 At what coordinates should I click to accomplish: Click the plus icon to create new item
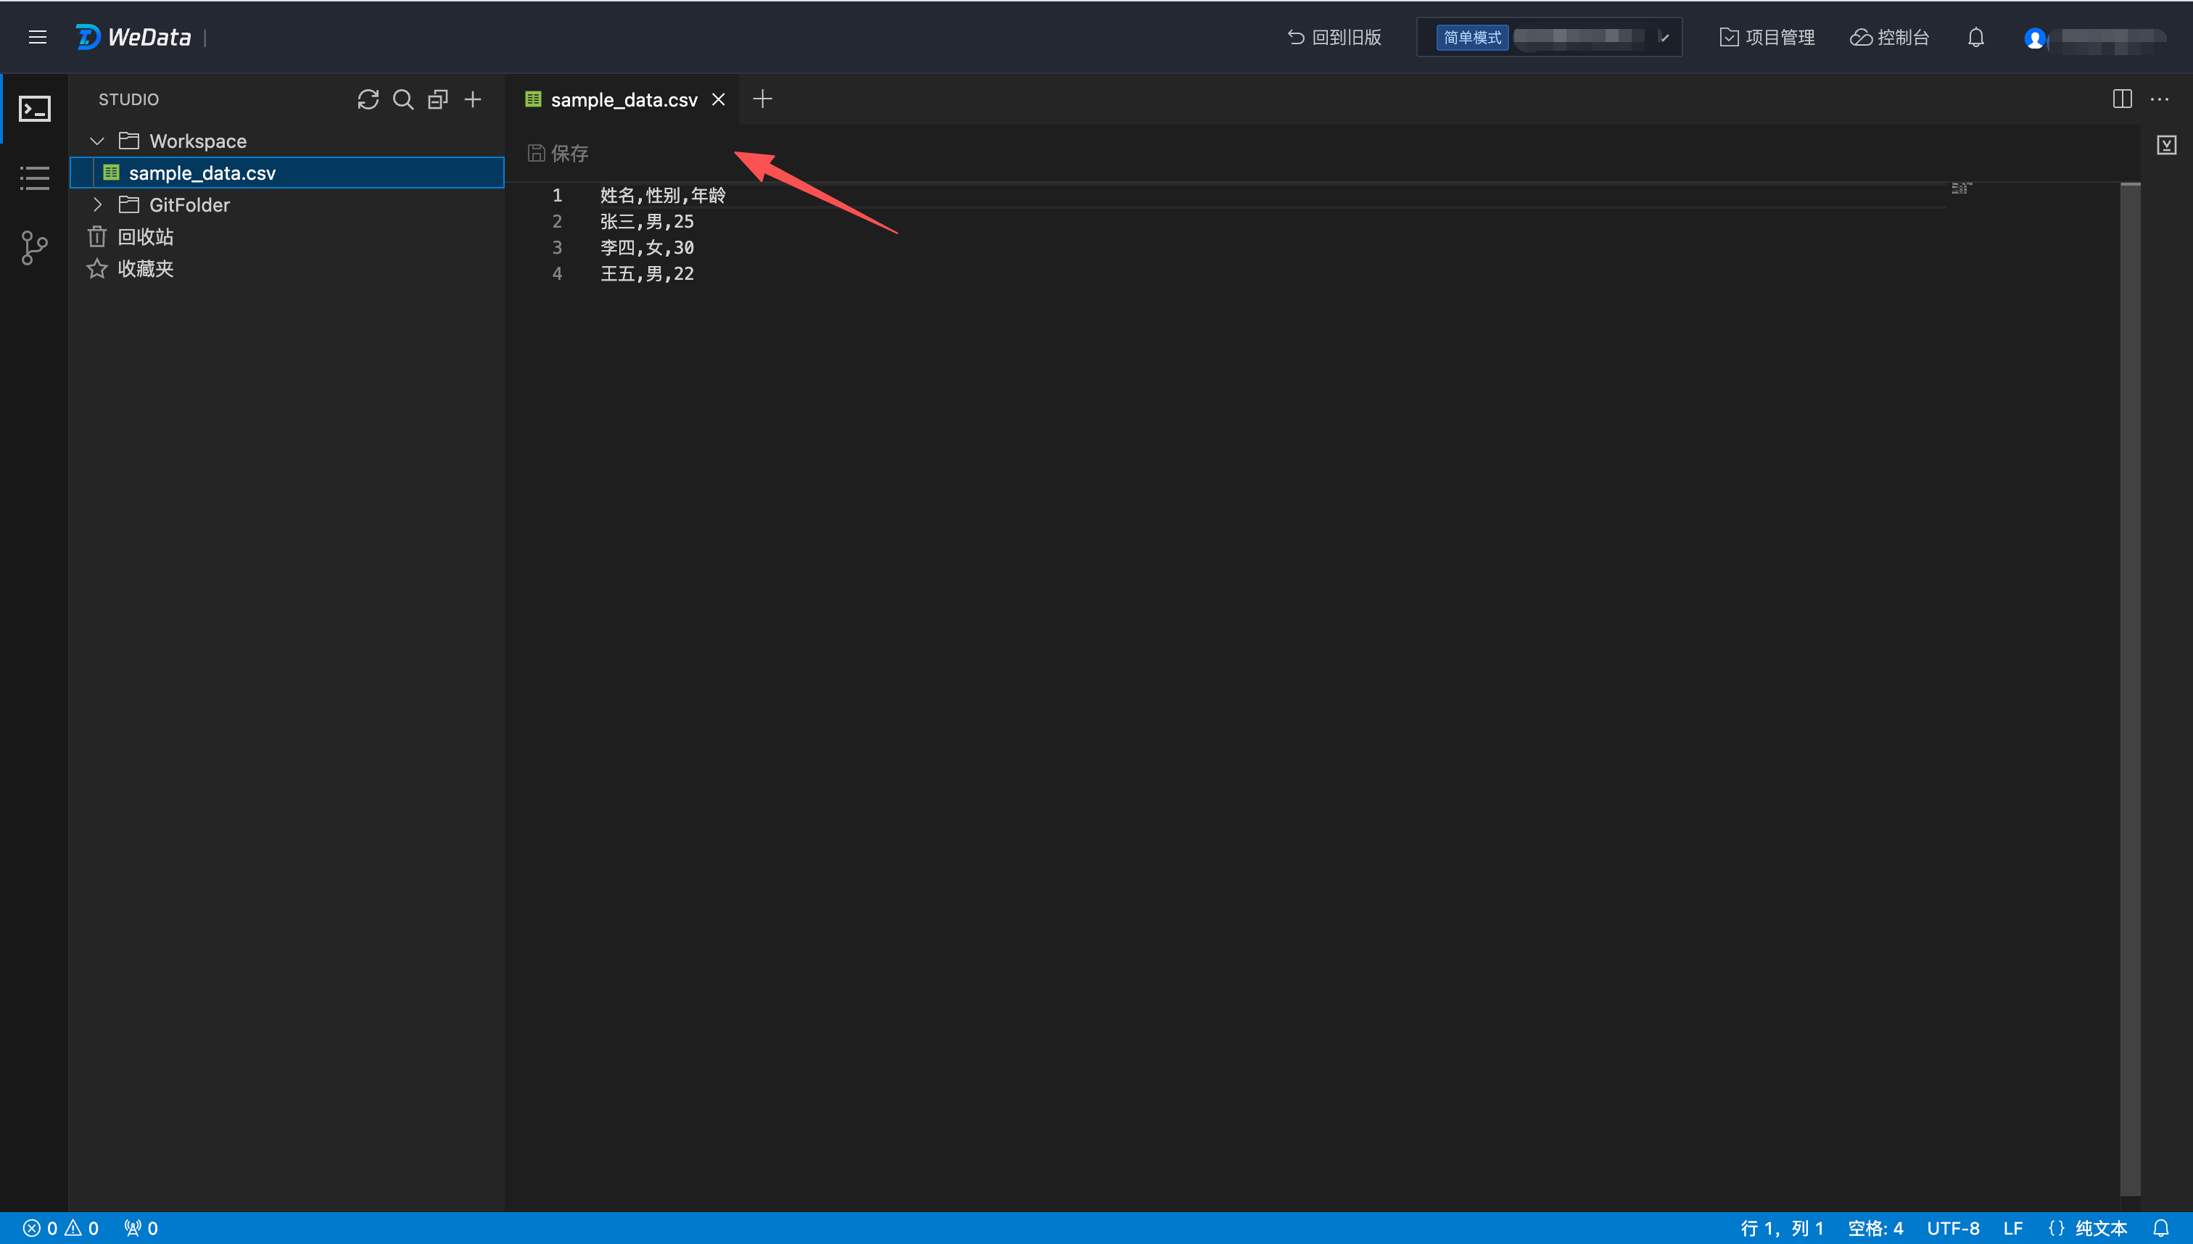pyautogui.click(x=473, y=99)
